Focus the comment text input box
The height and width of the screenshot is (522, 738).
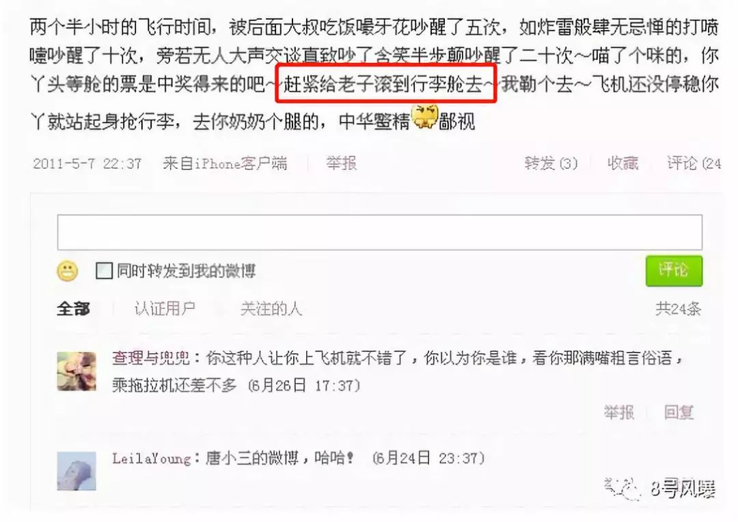380,232
